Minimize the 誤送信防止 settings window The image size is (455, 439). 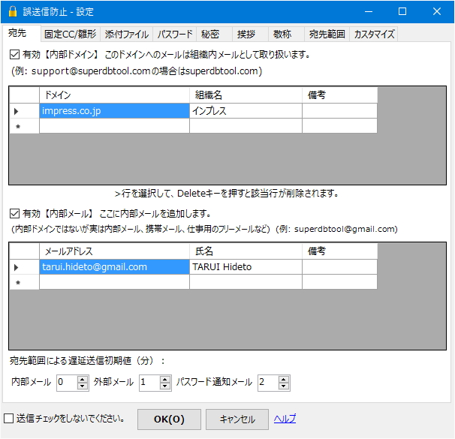coord(369,11)
